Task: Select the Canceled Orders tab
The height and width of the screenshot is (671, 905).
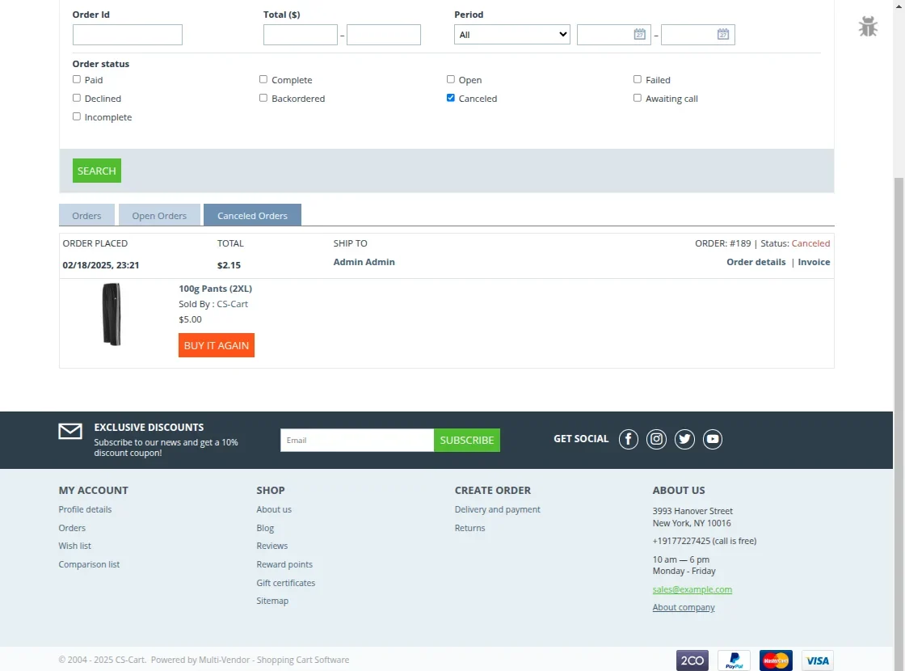Action: [252, 215]
